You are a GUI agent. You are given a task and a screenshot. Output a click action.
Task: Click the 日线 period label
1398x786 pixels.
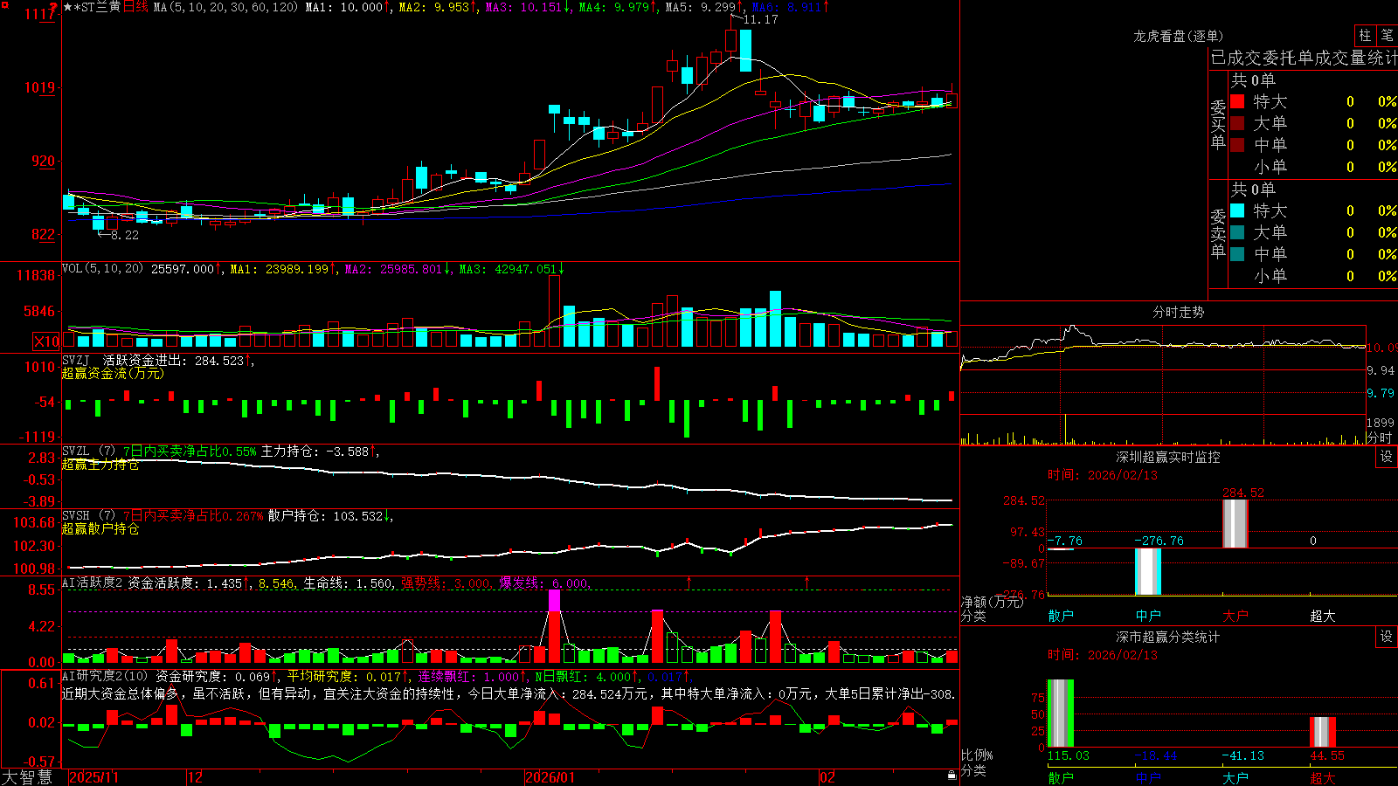point(135,7)
